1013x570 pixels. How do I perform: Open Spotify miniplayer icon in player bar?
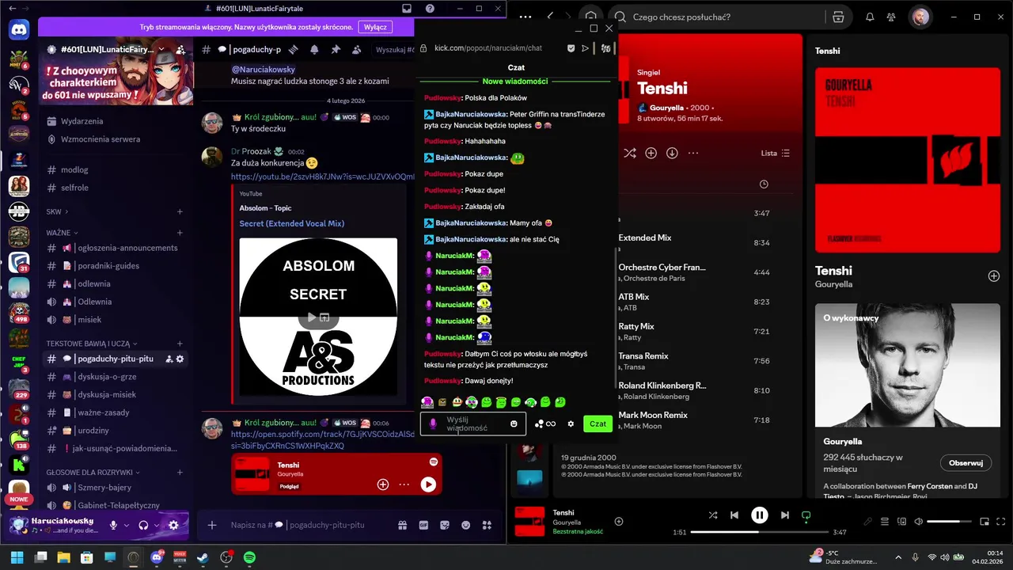pyautogui.click(x=985, y=522)
